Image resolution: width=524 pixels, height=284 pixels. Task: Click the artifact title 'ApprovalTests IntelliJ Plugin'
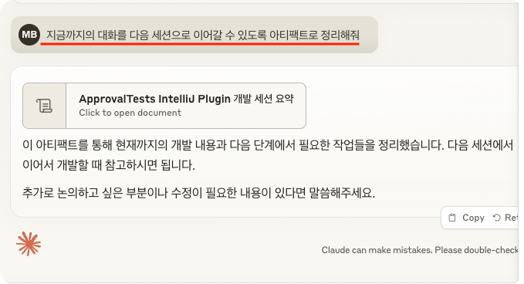[154, 99]
